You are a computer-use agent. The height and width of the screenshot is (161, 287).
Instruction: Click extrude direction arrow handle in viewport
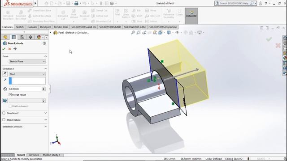[197, 70]
